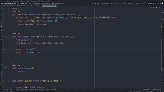The width and height of the screenshot is (164, 92).
Task: Click override gutter icon beside onCreateViewHolder
Action: pyautogui.click(x=5, y=15)
